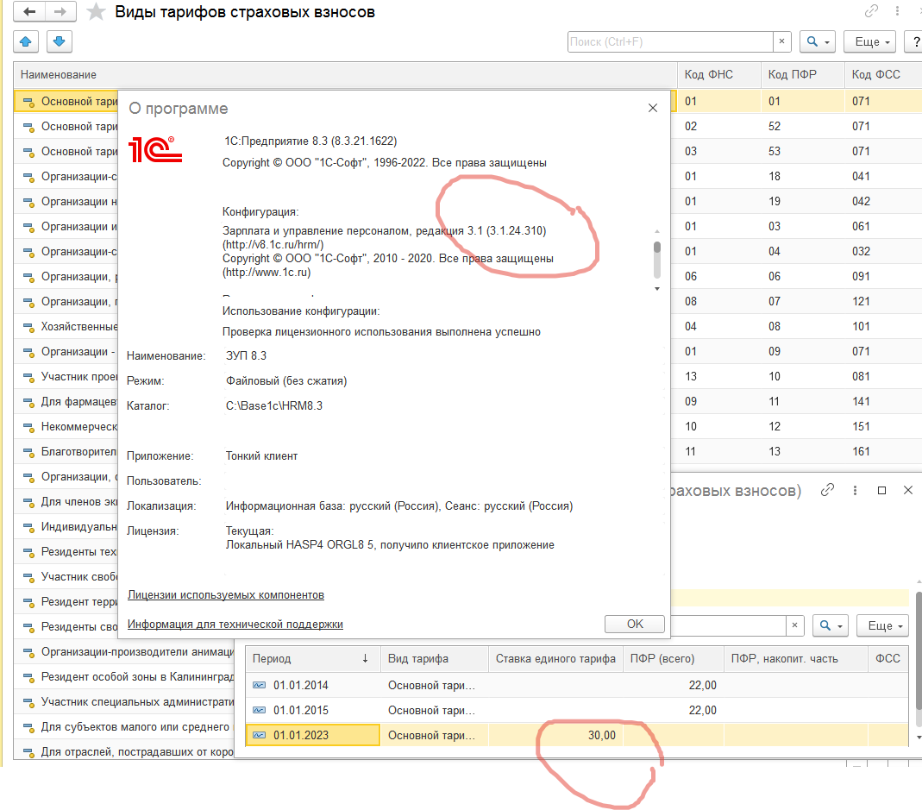Sort by the ПФР (всего) column header
The width and height of the screenshot is (922, 810).
tap(674, 659)
